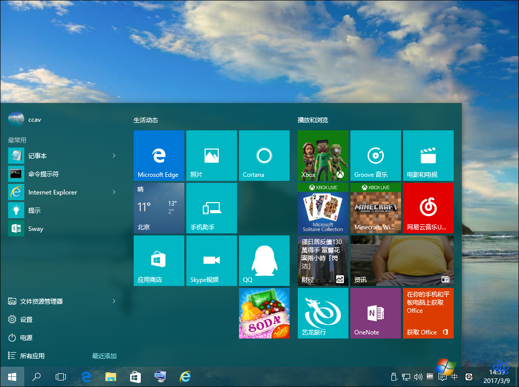Open the 资讯 news tile
This screenshot has height=387, width=519.
402,261
